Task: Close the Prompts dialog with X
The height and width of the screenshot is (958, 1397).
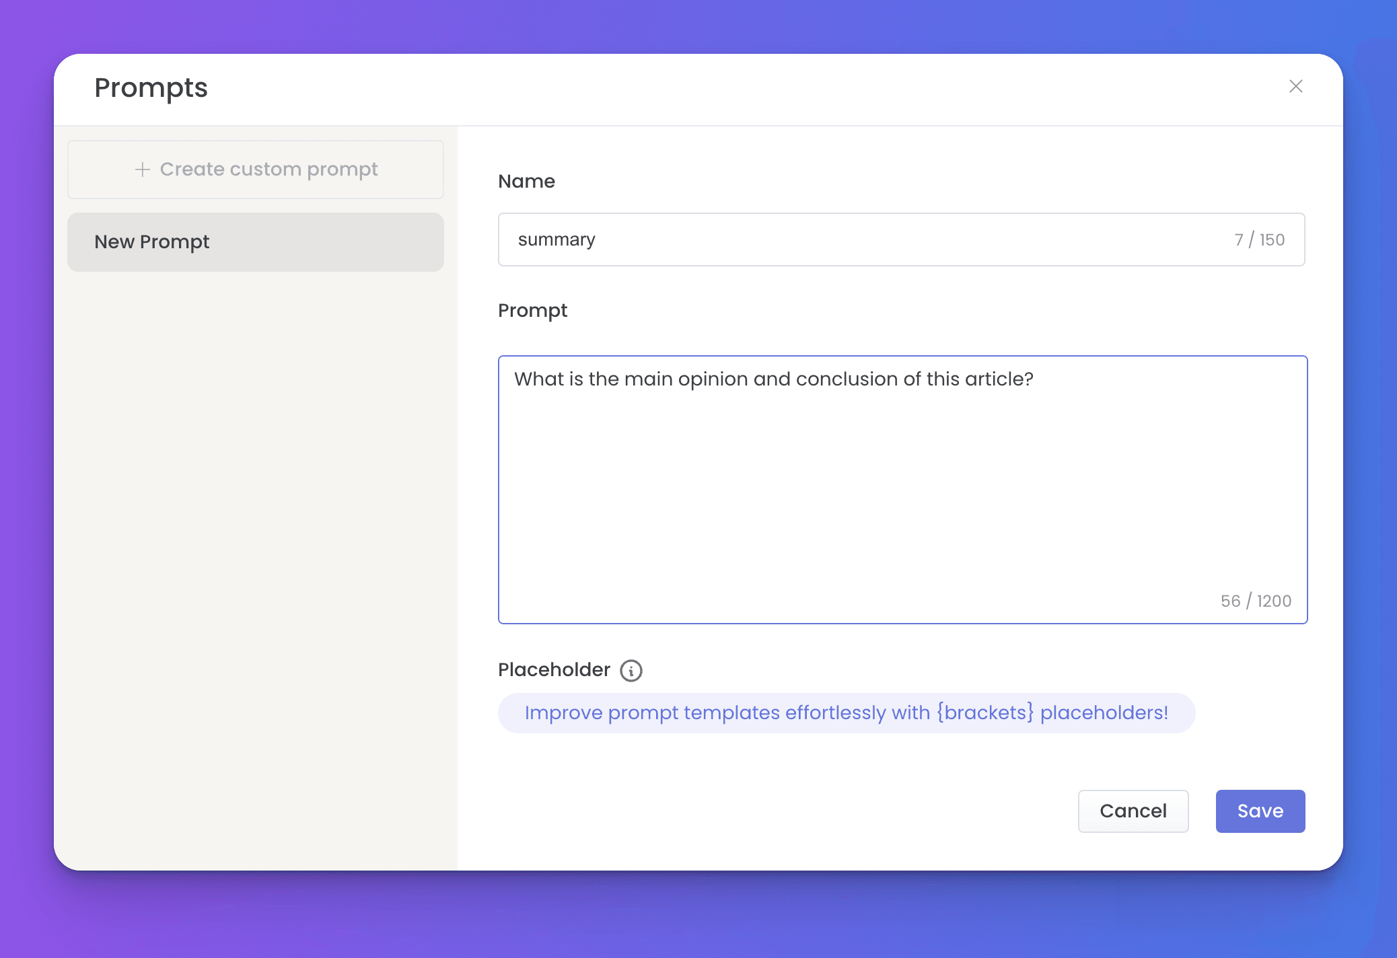Action: [x=1295, y=86]
